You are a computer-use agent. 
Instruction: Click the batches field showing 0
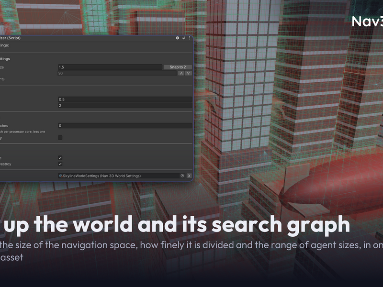tap(125, 126)
